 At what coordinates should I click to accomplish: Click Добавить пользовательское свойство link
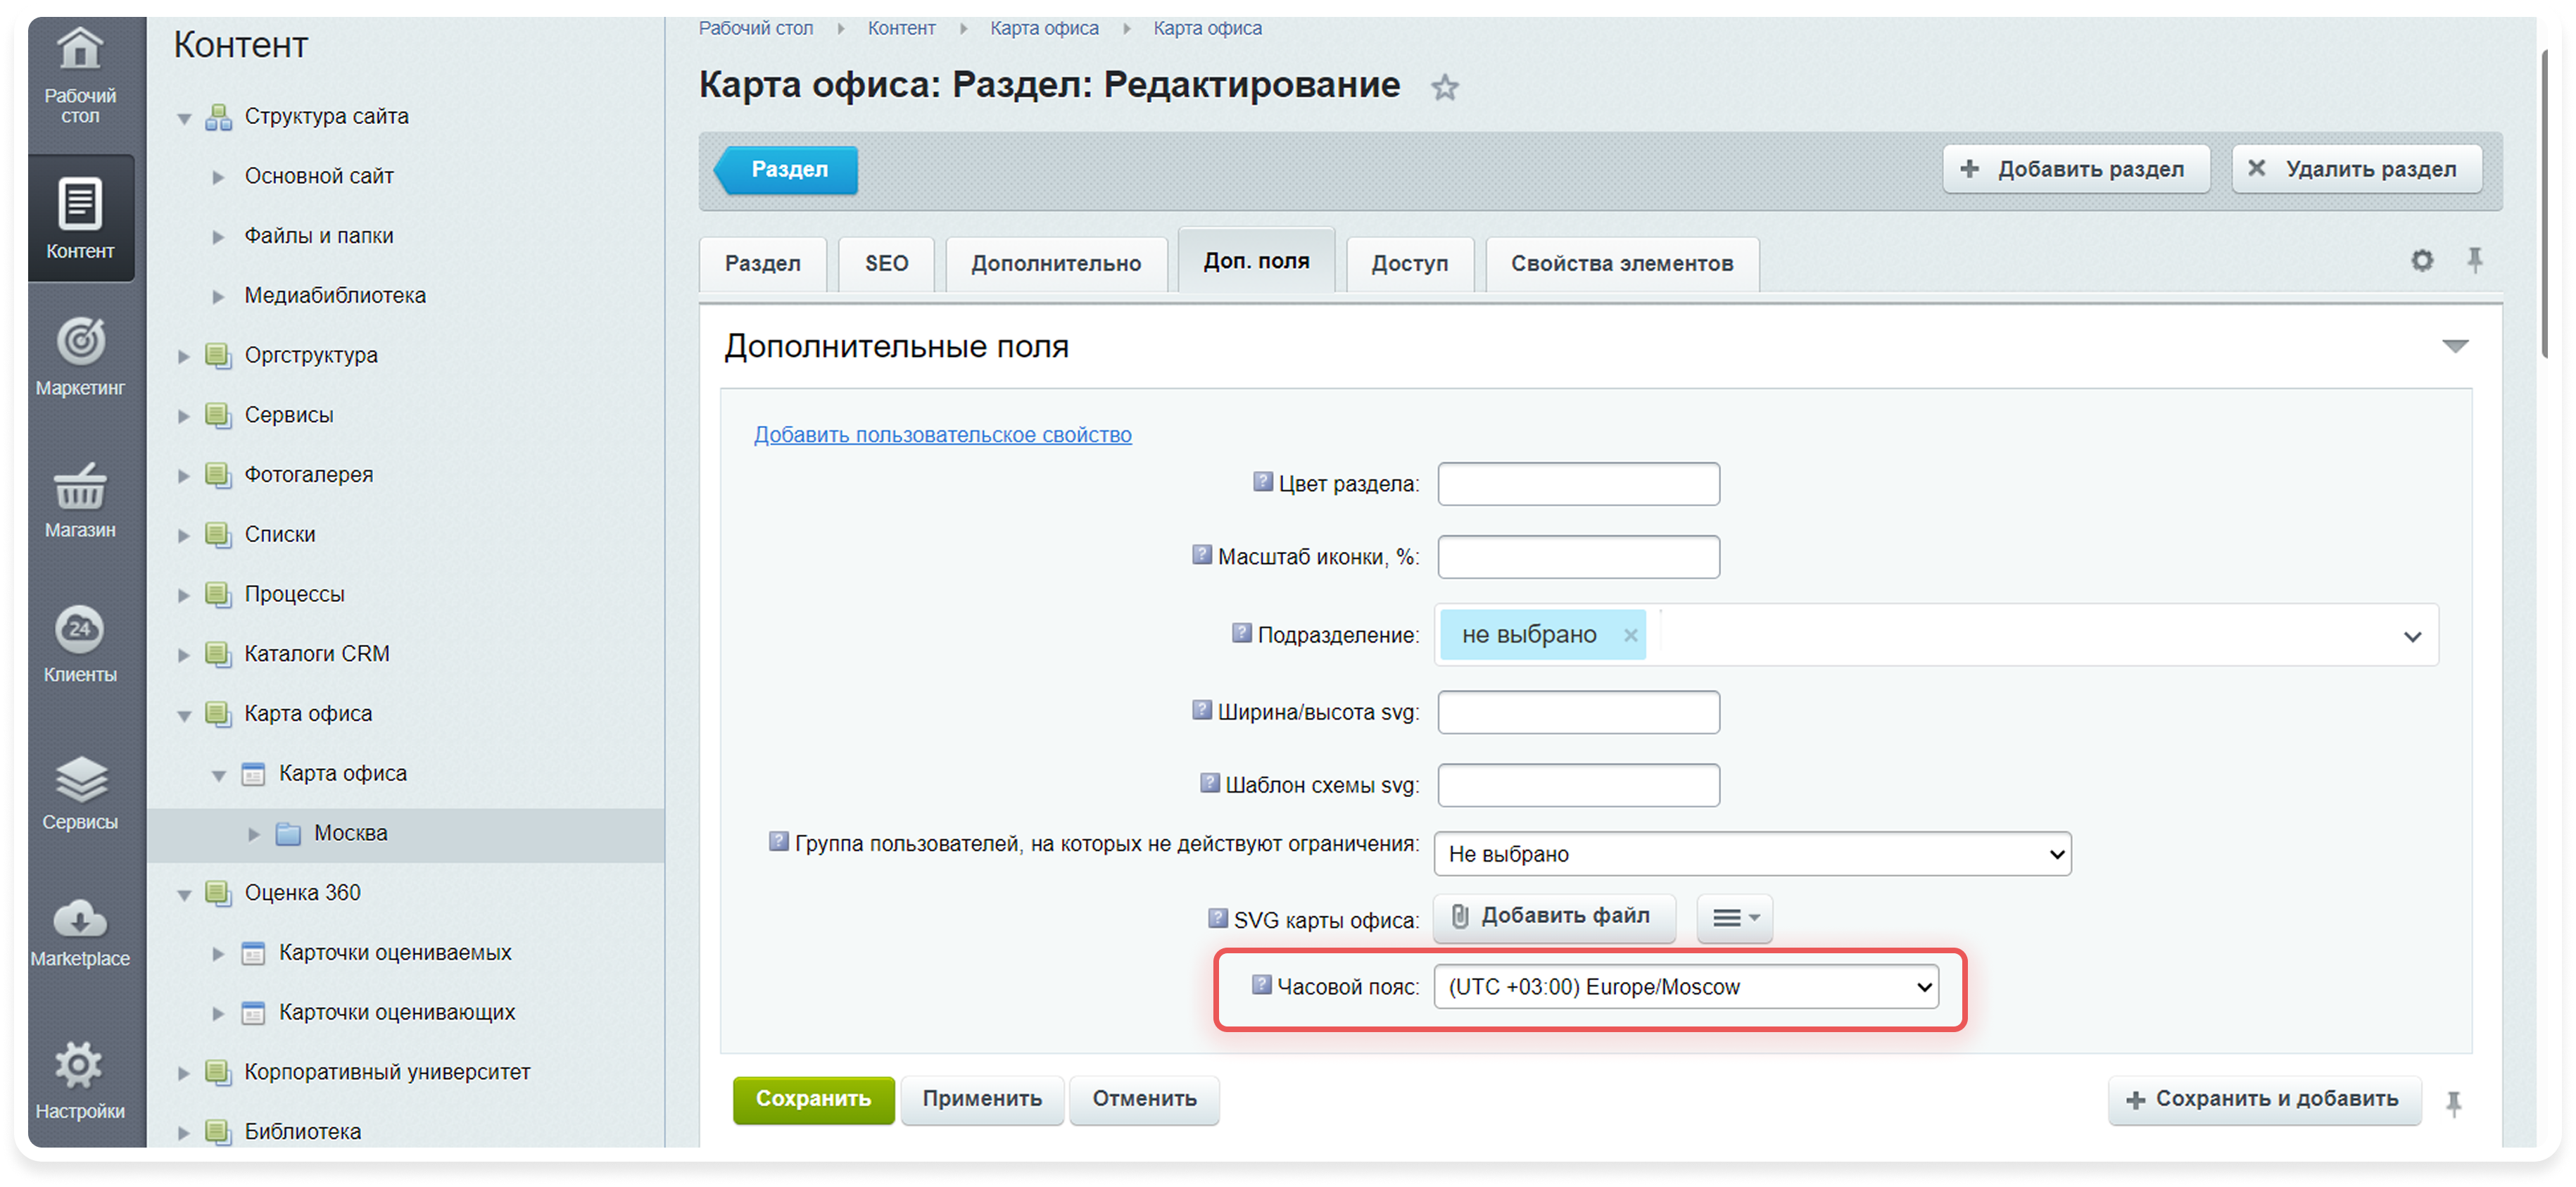pos(942,435)
